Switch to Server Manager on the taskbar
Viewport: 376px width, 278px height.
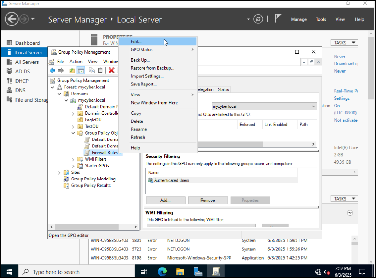coord(198,272)
